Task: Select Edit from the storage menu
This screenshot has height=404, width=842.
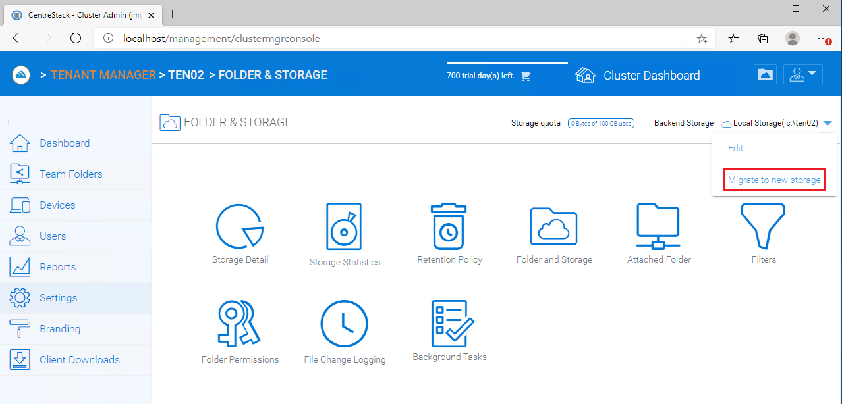Action: click(x=735, y=148)
